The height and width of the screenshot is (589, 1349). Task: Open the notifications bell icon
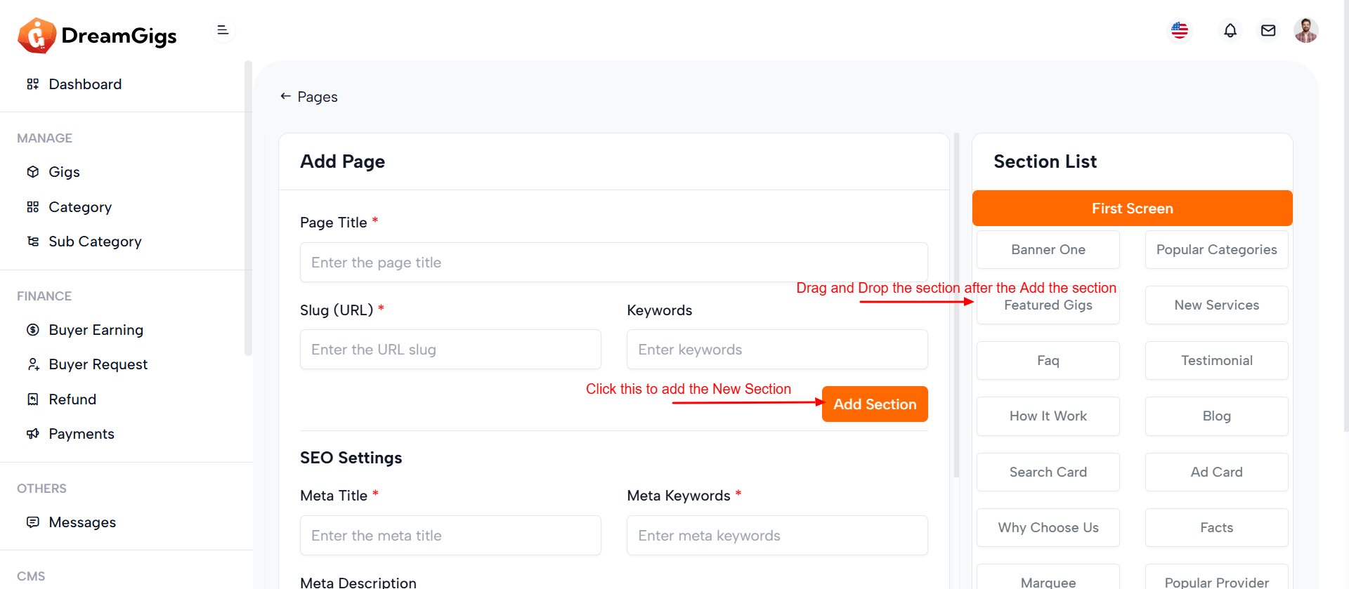click(x=1230, y=31)
